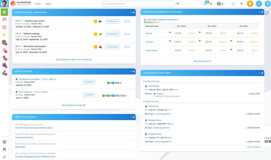
Task: Open the dark gear sidebar icon with badge
Action: pyautogui.click(x=4, y=65)
